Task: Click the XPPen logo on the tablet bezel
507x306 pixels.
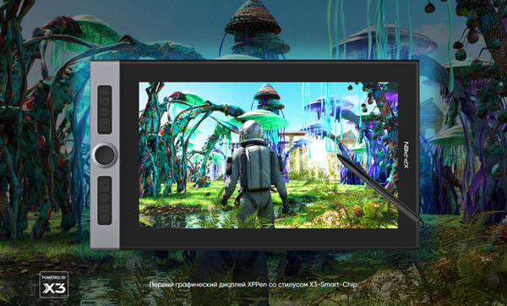Action: [x=406, y=155]
